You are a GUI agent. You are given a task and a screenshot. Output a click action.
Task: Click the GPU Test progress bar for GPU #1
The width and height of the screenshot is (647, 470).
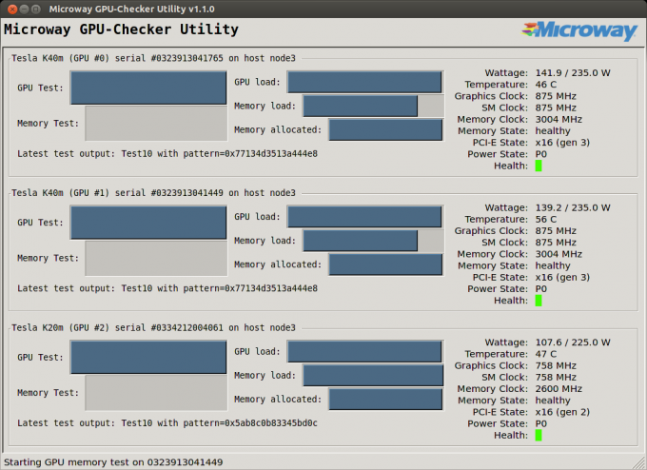[148, 223]
